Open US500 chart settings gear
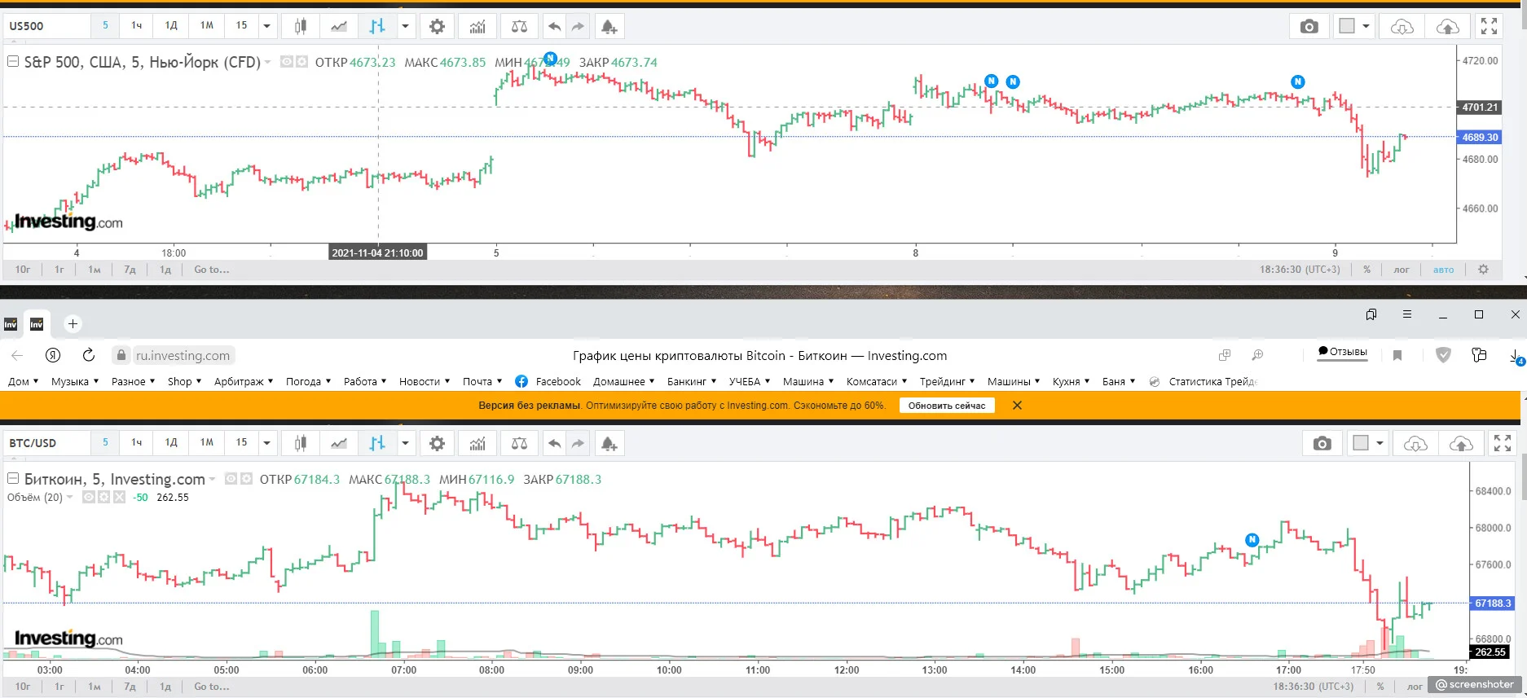 pyautogui.click(x=438, y=26)
